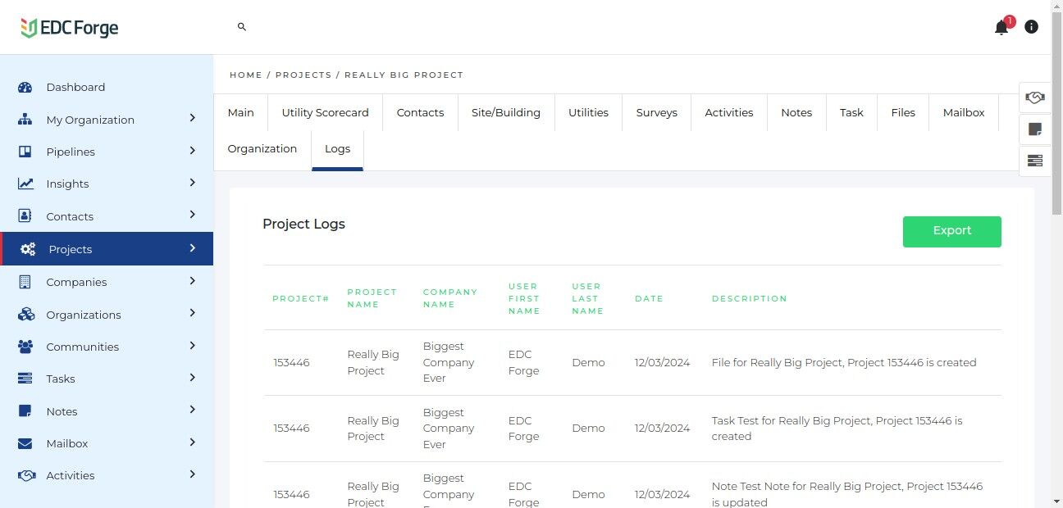The image size is (1063, 508).
Task: Open the notifications bell
Action: [x=1001, y=27]
